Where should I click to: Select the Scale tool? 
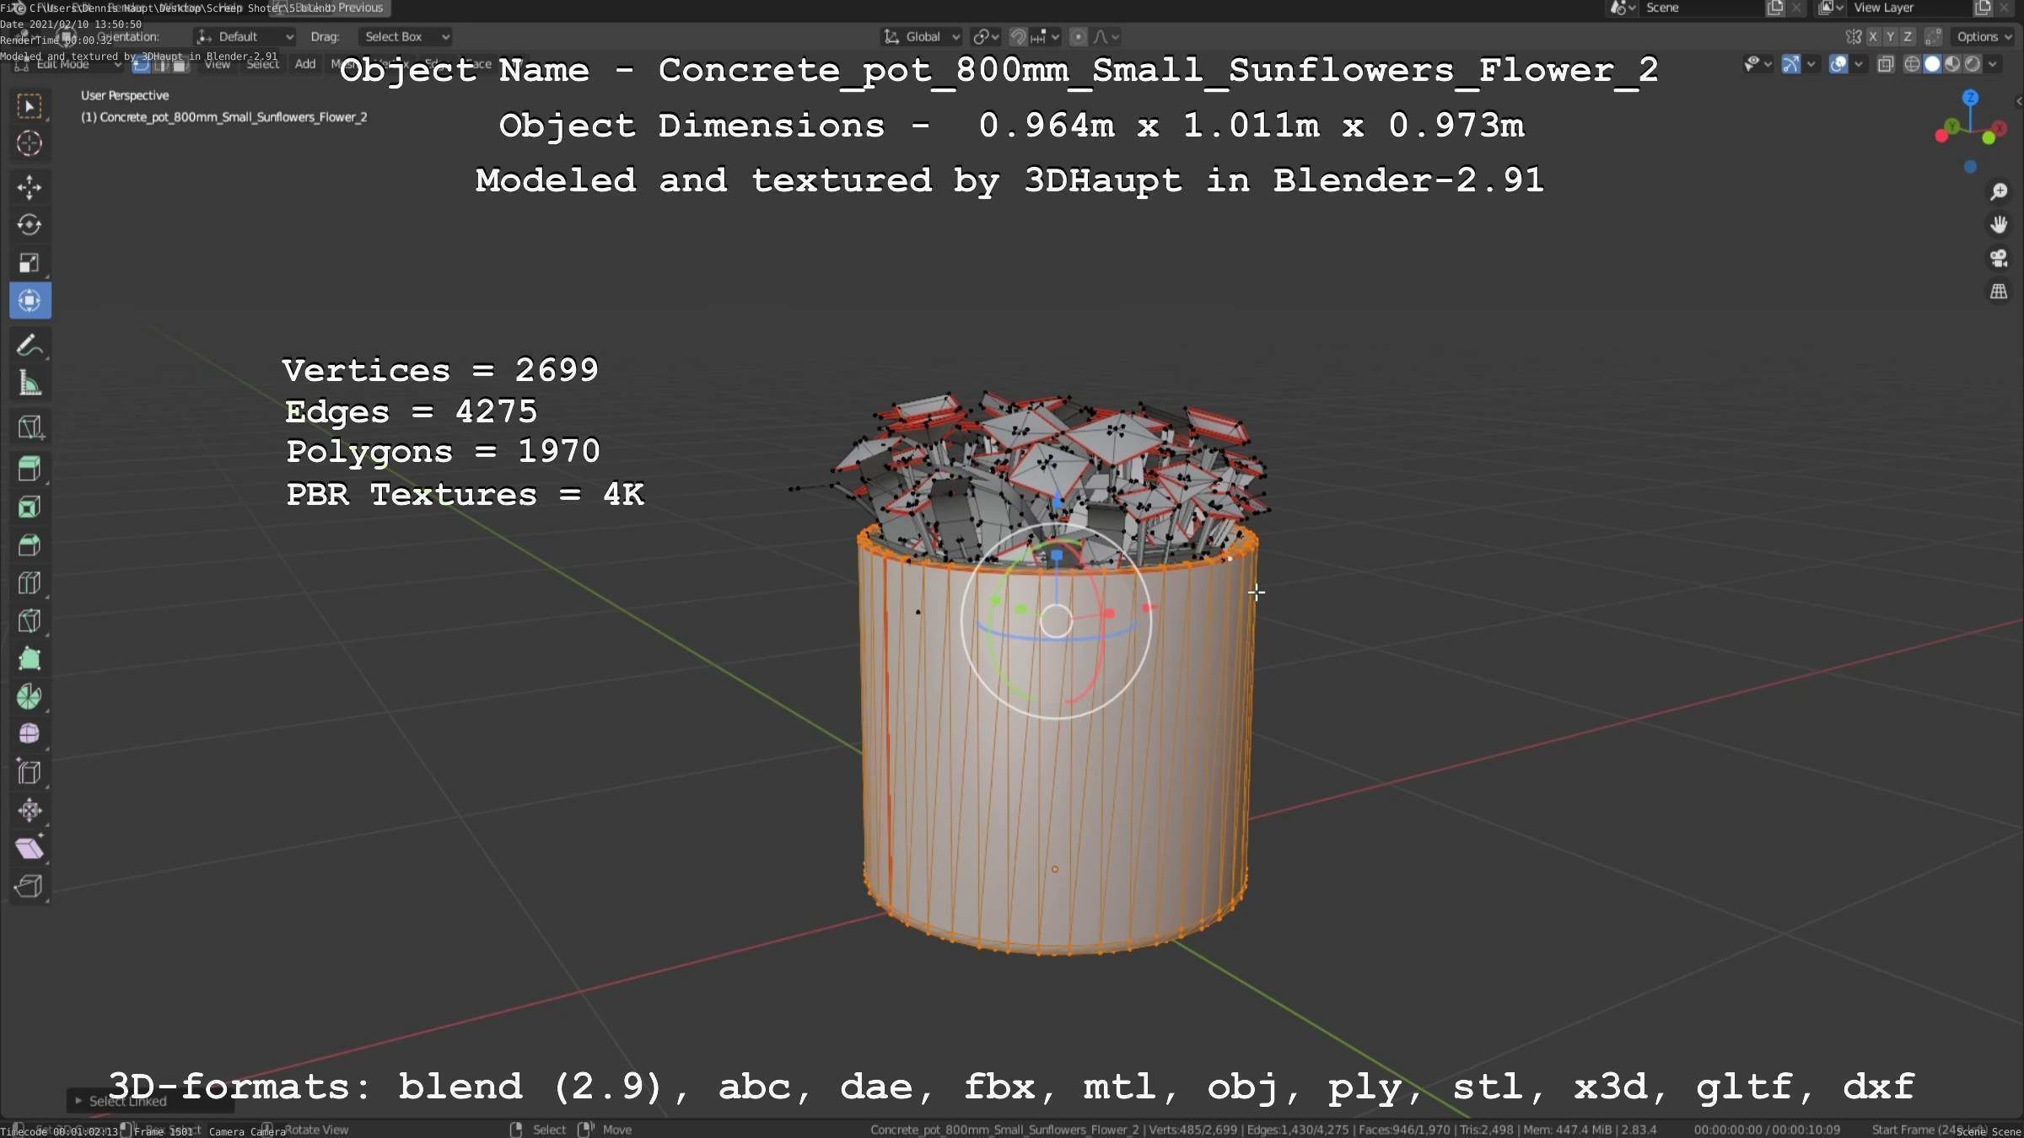[x=30, y=263]
